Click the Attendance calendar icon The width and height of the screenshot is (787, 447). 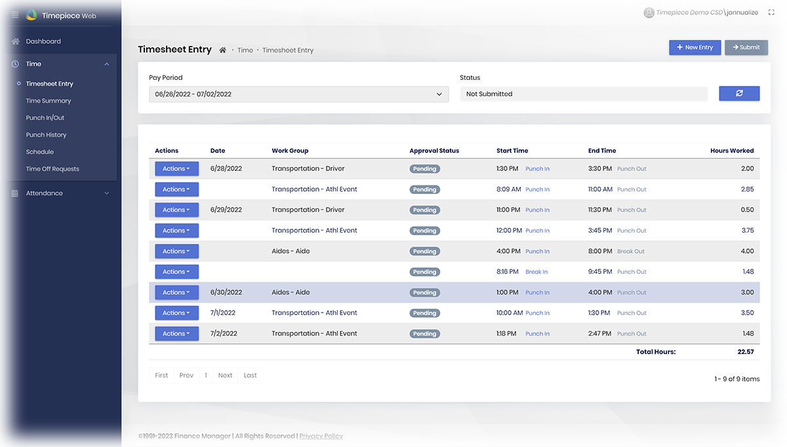[x=15, y=193]
